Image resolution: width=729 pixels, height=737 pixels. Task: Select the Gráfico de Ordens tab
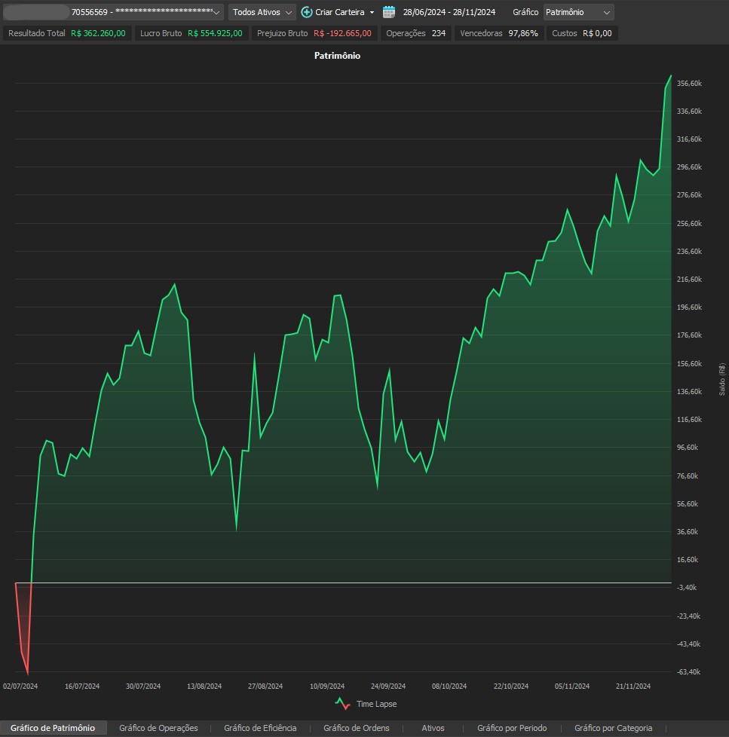click(357, 728)
